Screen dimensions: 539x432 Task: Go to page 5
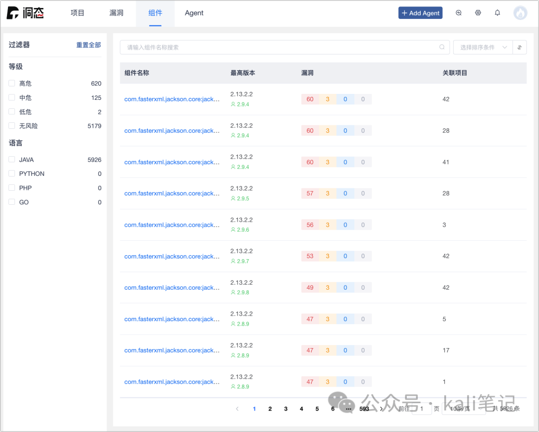tap(317, 409)
